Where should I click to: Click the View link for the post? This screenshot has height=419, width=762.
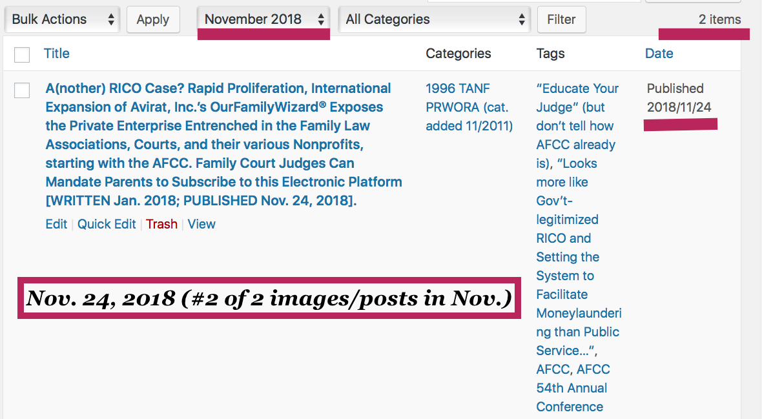pos(201,224)
